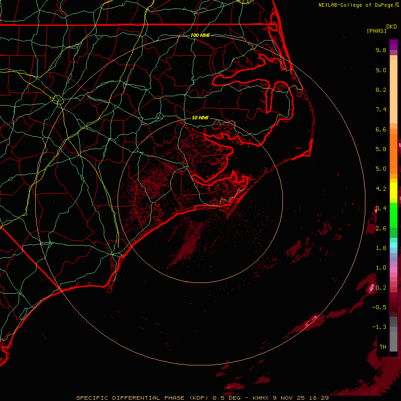Pick the cyan segment of the color bar
Screen dimensions: 401x401
pos(393,245)
